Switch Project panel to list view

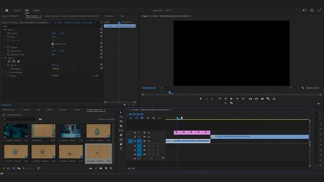(x=9, y=168)
